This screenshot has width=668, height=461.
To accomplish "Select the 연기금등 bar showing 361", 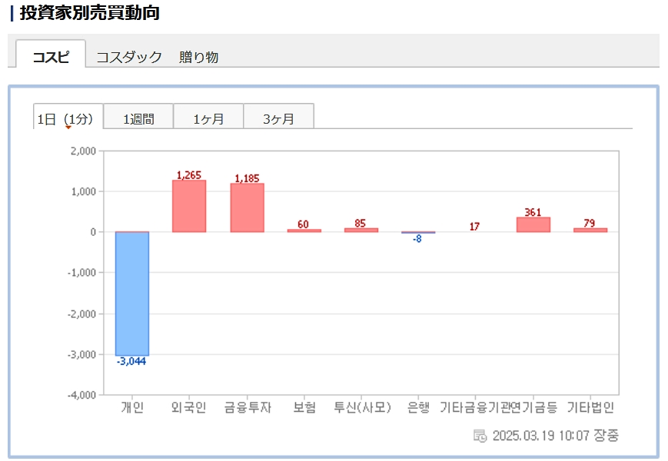I will pos(533,224).
